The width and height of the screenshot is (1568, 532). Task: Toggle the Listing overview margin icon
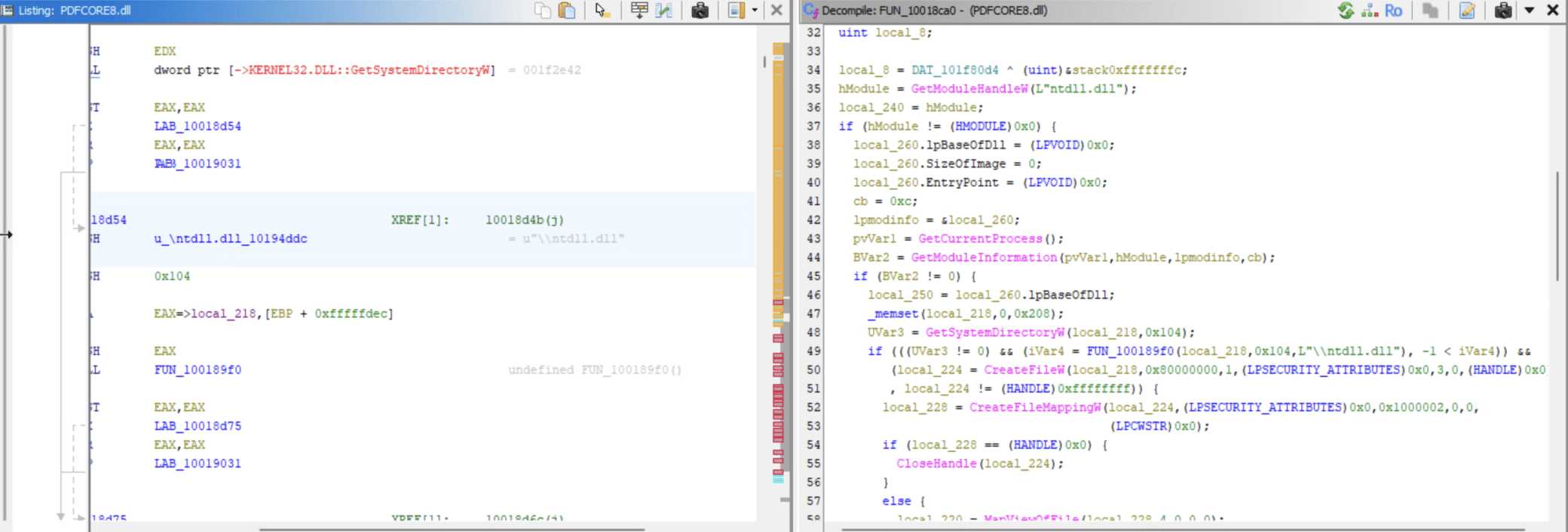click(x=736, y=11)
